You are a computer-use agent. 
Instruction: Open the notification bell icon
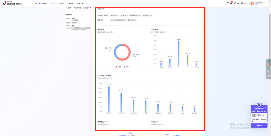235,3
